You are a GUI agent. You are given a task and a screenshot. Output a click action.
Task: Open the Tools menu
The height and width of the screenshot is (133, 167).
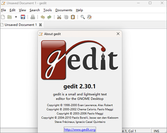pyautogui.click(x=48, y=10)
